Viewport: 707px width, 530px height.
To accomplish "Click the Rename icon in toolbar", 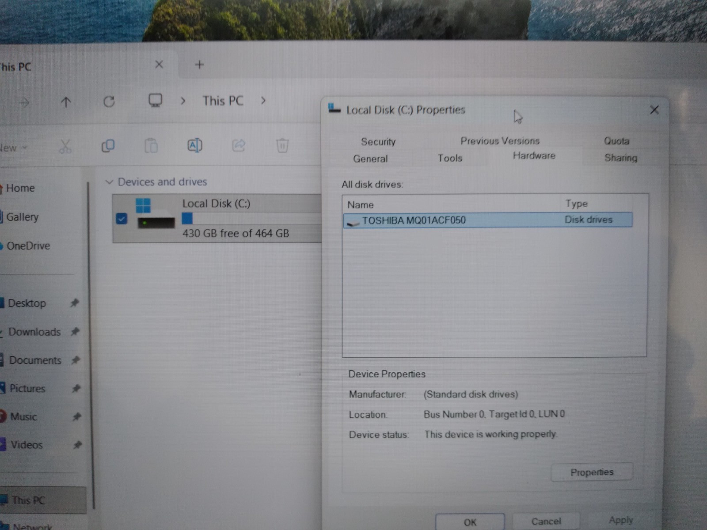I will tap(195, 145).
